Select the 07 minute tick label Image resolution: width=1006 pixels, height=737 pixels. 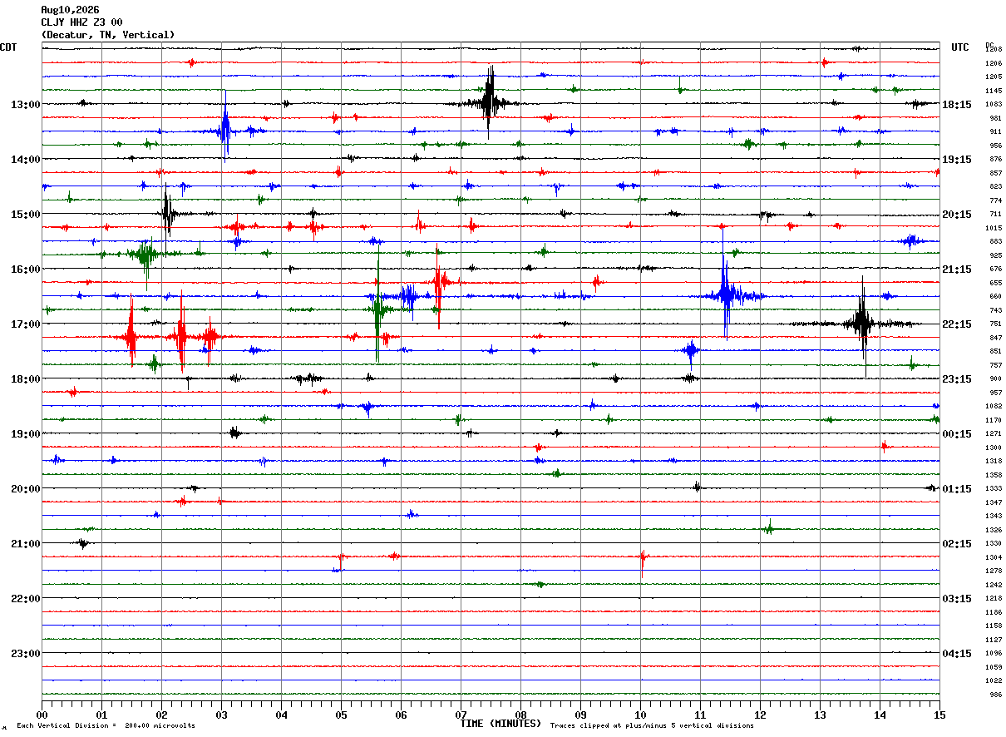tap(461, 715)
